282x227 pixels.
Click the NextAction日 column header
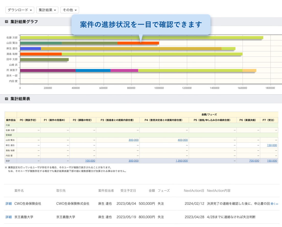(x=194, y=191)
